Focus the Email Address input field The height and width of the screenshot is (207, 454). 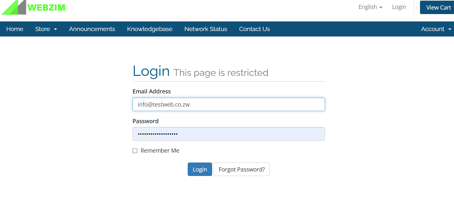click(229, 104)
